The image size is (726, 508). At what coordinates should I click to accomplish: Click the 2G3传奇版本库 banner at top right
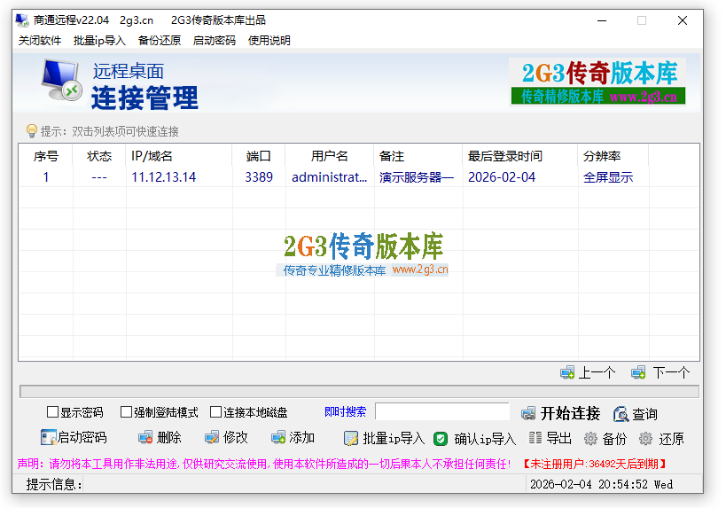coord(597,82)
